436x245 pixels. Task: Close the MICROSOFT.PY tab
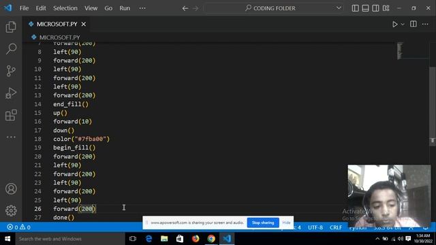83,24
